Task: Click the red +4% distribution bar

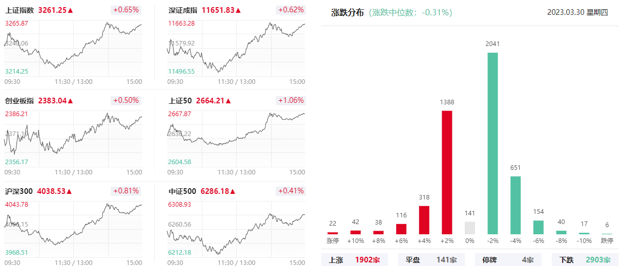Action: (424, 220)
